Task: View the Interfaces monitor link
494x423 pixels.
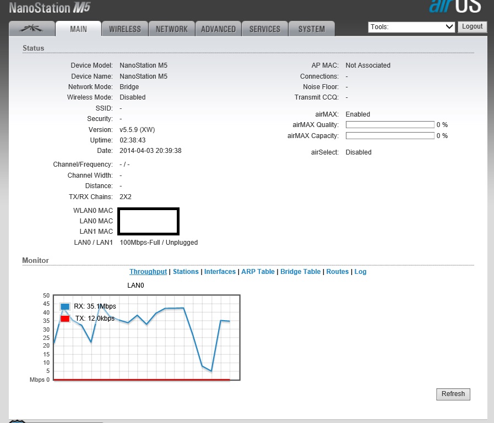Action: (x=220, y=272)
